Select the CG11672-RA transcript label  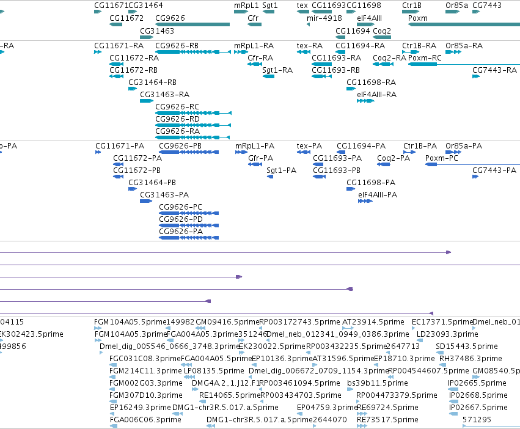(x=134, y=57)
